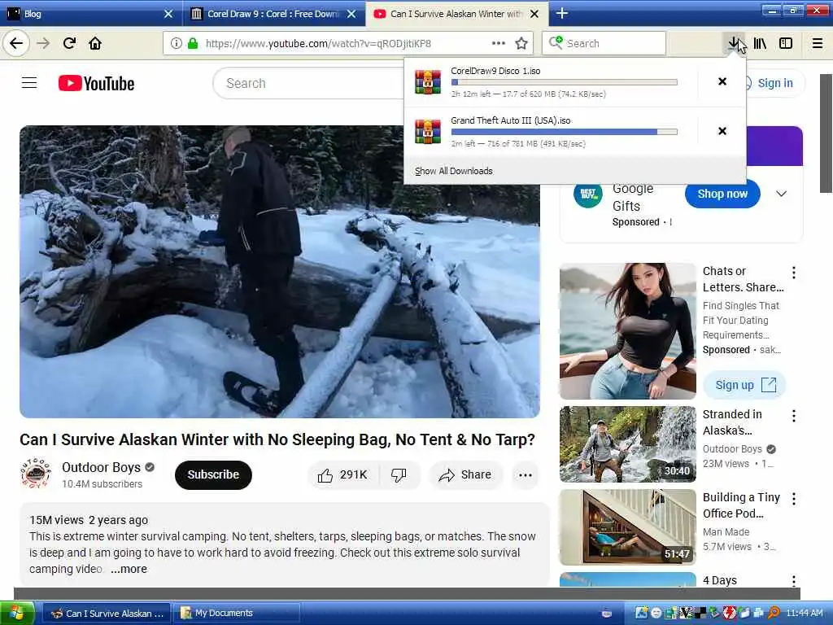
Task: Close the Blog tab
Action: pyautogui.click(x=168, y=14)
